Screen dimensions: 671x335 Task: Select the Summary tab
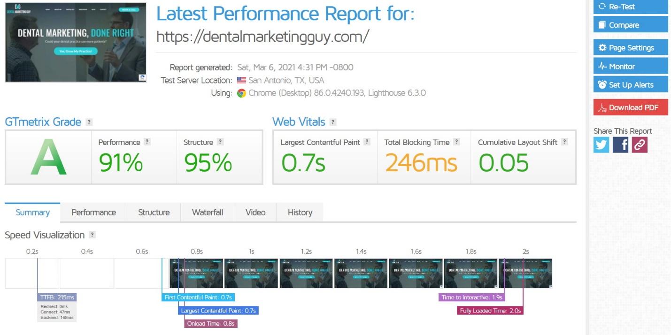pyautogui.click(x=32, y=213)
